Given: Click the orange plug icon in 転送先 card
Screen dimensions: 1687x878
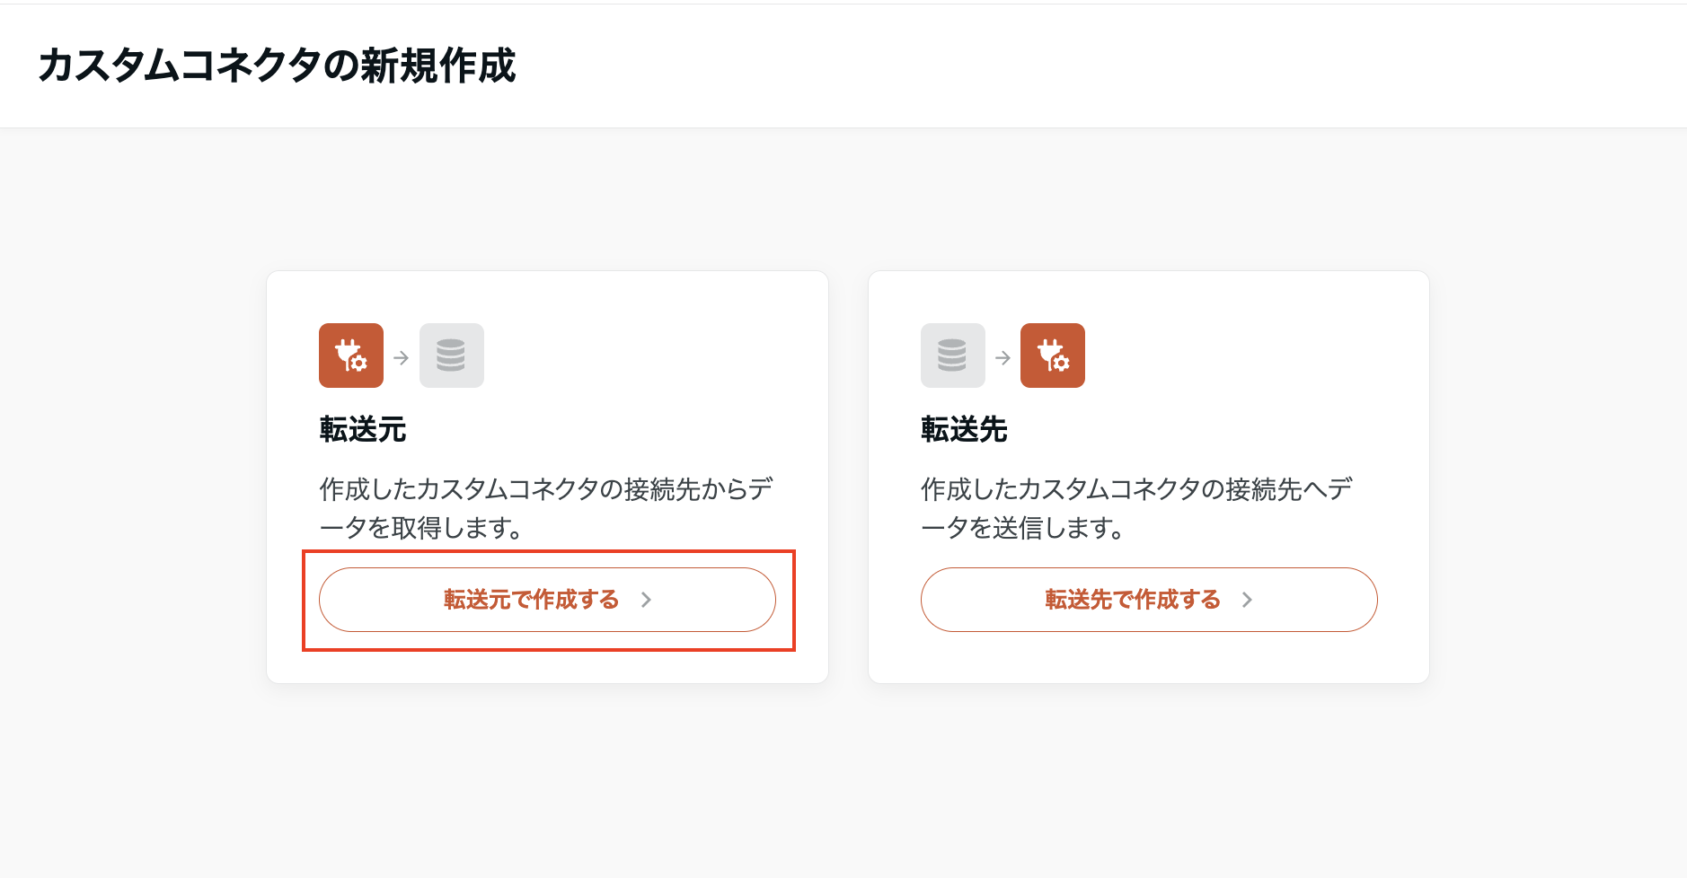Looking at the screenshot, I should 1053,356.
